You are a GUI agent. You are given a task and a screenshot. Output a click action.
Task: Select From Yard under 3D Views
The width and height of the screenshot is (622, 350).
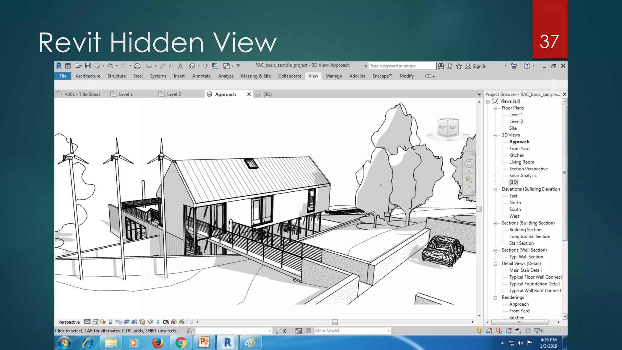pos(519,149)
